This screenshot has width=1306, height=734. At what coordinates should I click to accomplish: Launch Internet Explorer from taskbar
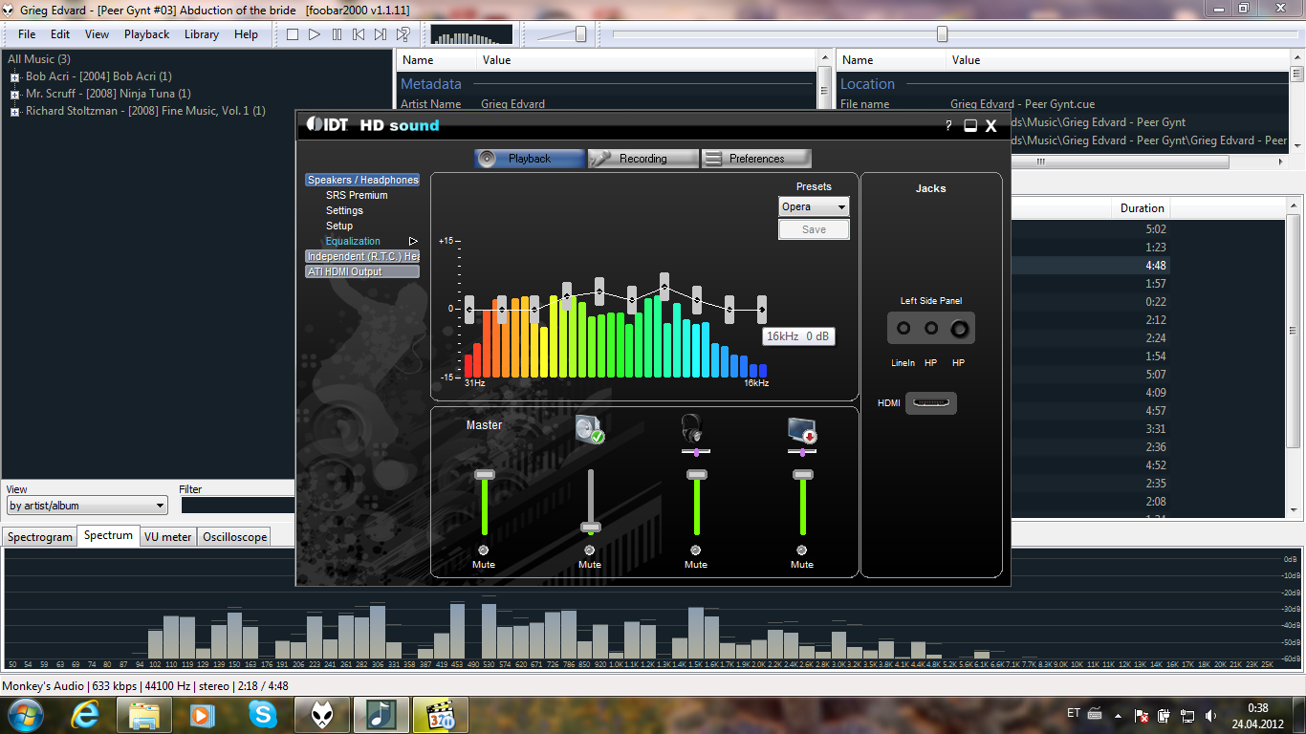tap(85, 714)
